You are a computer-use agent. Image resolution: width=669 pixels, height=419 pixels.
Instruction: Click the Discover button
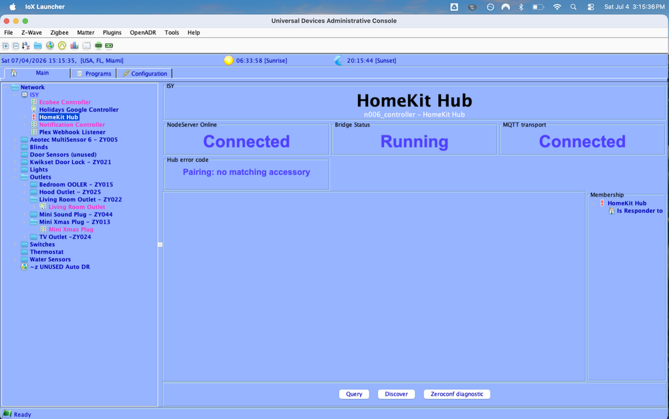pos(396,394)
